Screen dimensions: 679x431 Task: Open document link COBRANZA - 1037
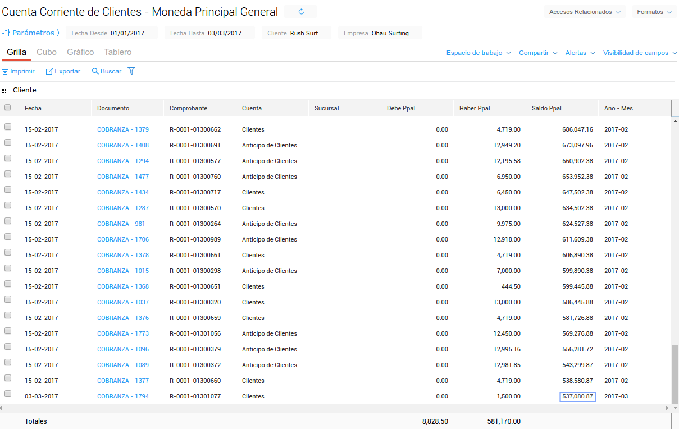123,302
